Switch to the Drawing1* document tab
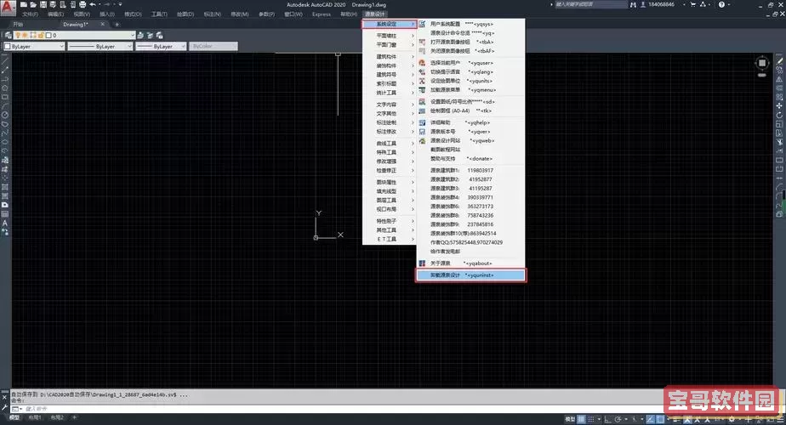This screenshot has width=786, height=425. click(x=76, y=24)
